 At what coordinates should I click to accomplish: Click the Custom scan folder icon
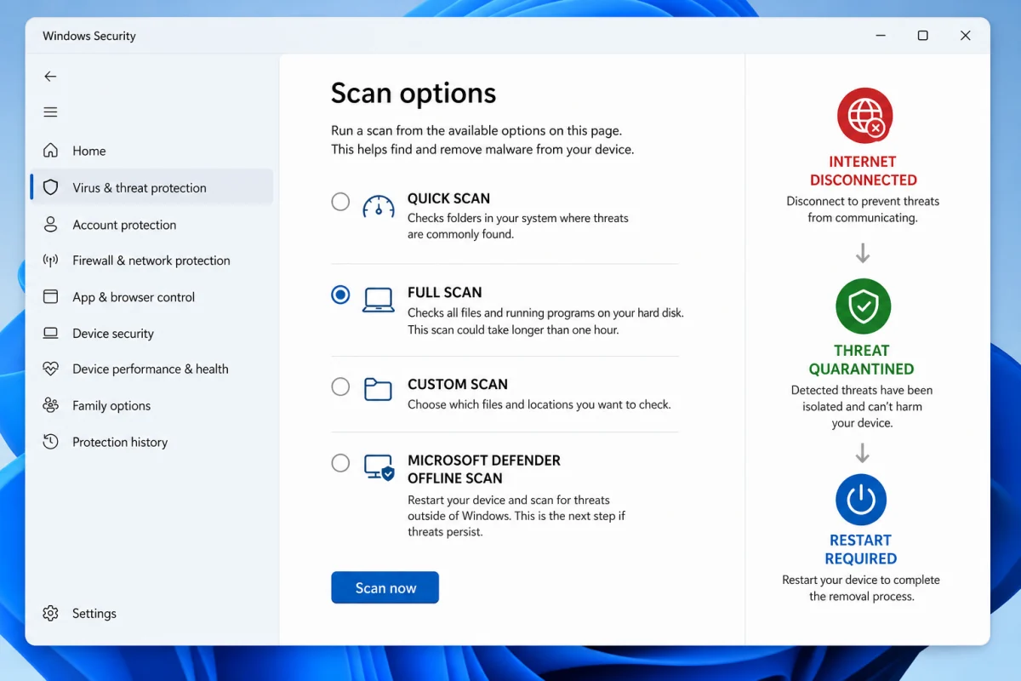(x=378, y=389)
